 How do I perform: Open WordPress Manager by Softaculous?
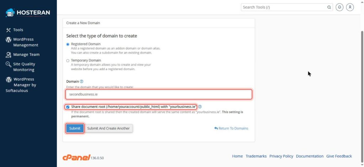[21, 85]
